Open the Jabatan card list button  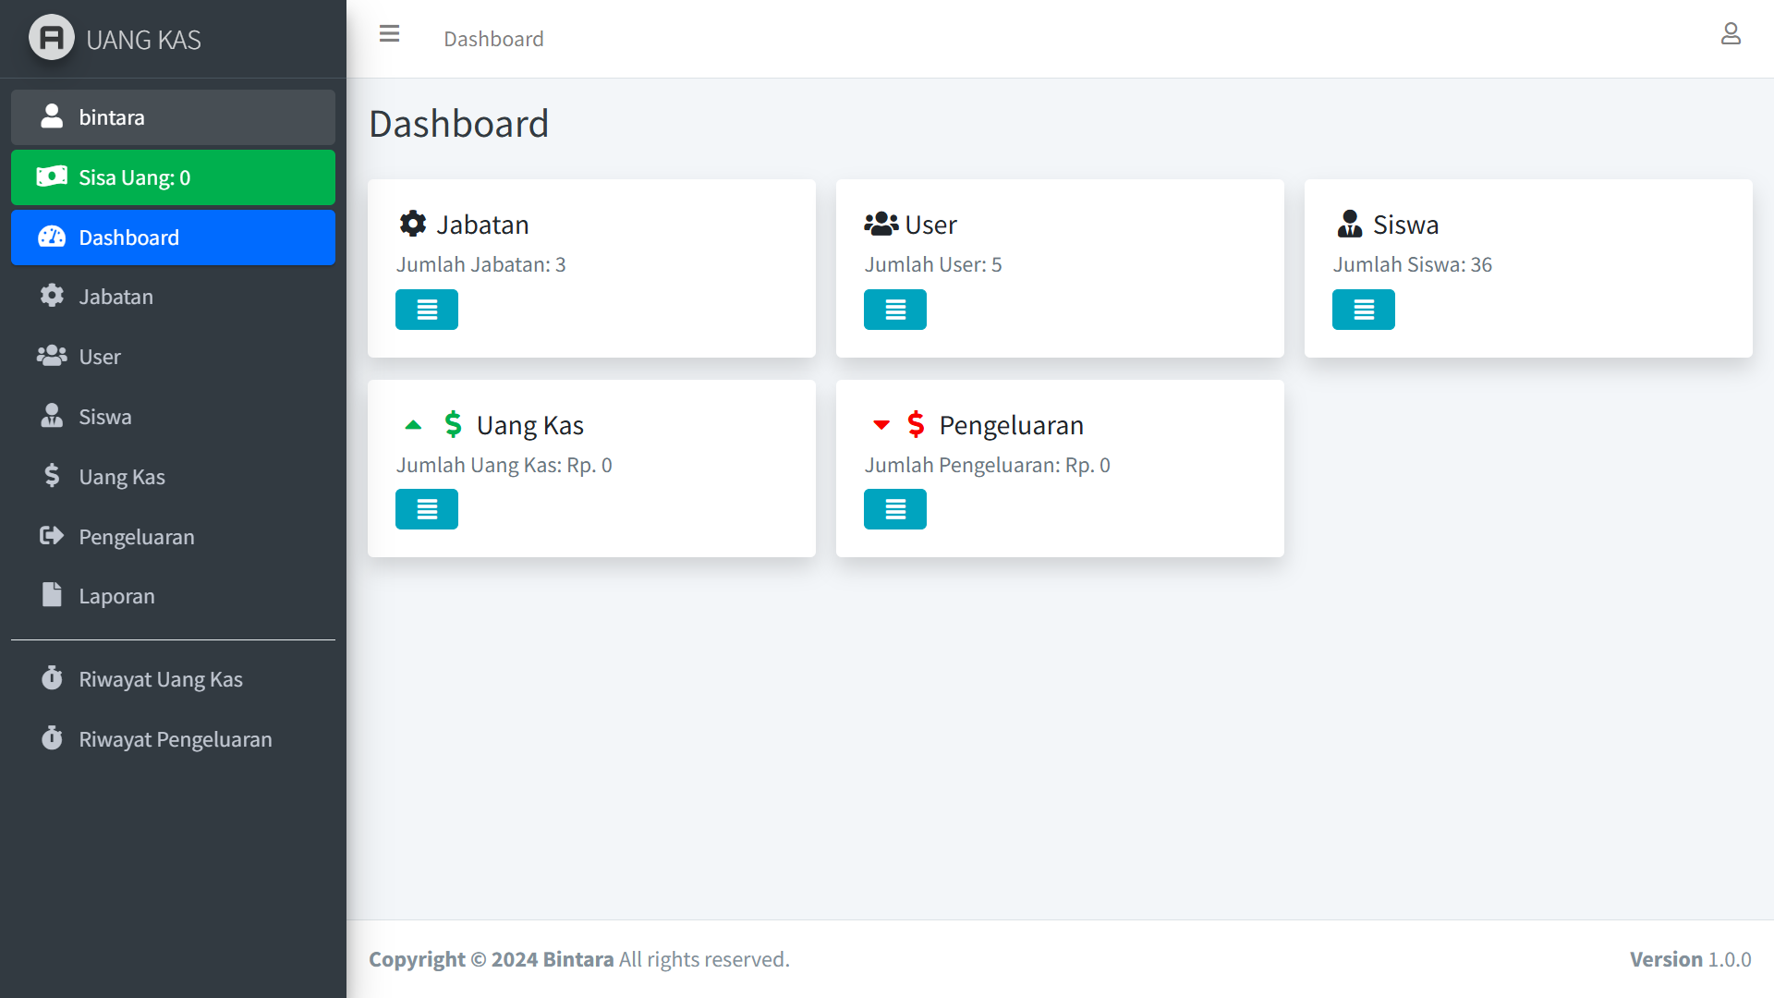click(427, 310)
